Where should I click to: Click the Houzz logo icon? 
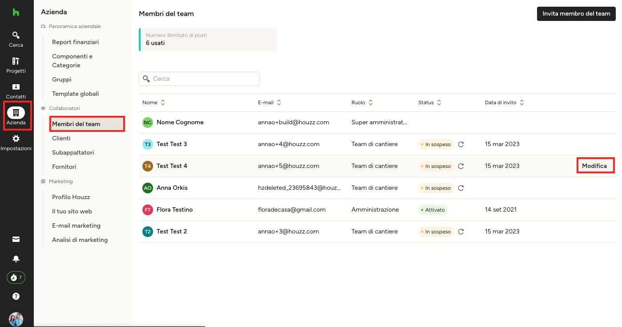(16, 12)
